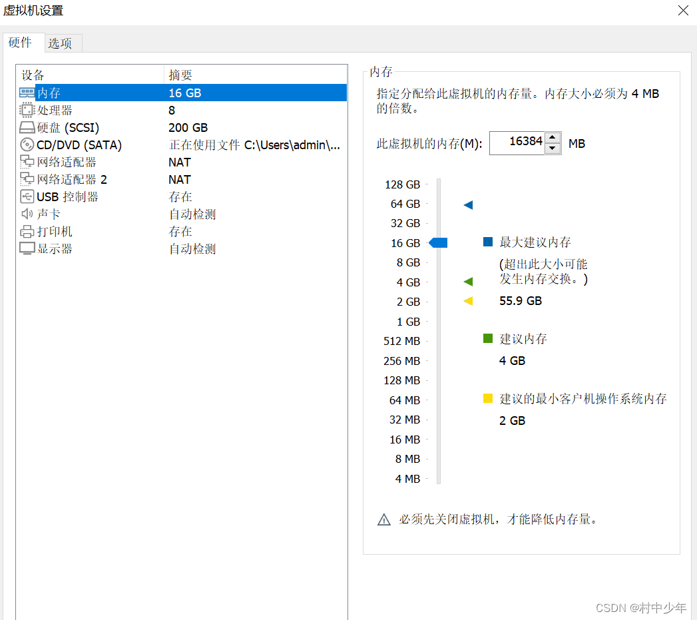
Task: Click the 32 GB slider label
Action: point(405,223)
